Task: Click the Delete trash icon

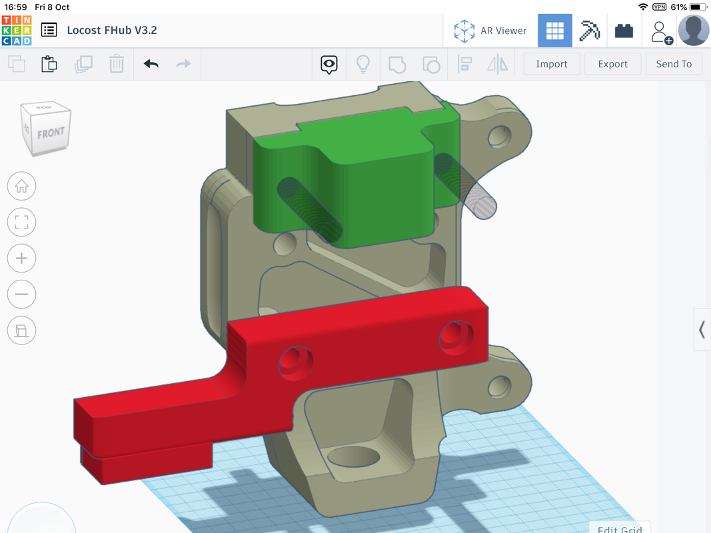Action: tap(117, 64)
